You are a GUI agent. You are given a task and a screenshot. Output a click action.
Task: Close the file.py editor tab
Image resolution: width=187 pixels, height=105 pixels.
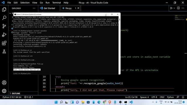click(78, 8)
